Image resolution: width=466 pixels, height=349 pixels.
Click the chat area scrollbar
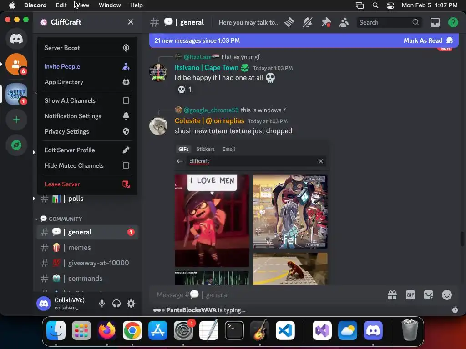tap(462, 239)
